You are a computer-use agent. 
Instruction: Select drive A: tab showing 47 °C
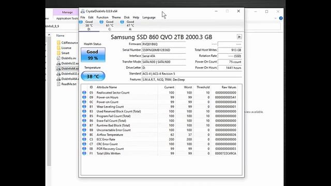[130, 25]
